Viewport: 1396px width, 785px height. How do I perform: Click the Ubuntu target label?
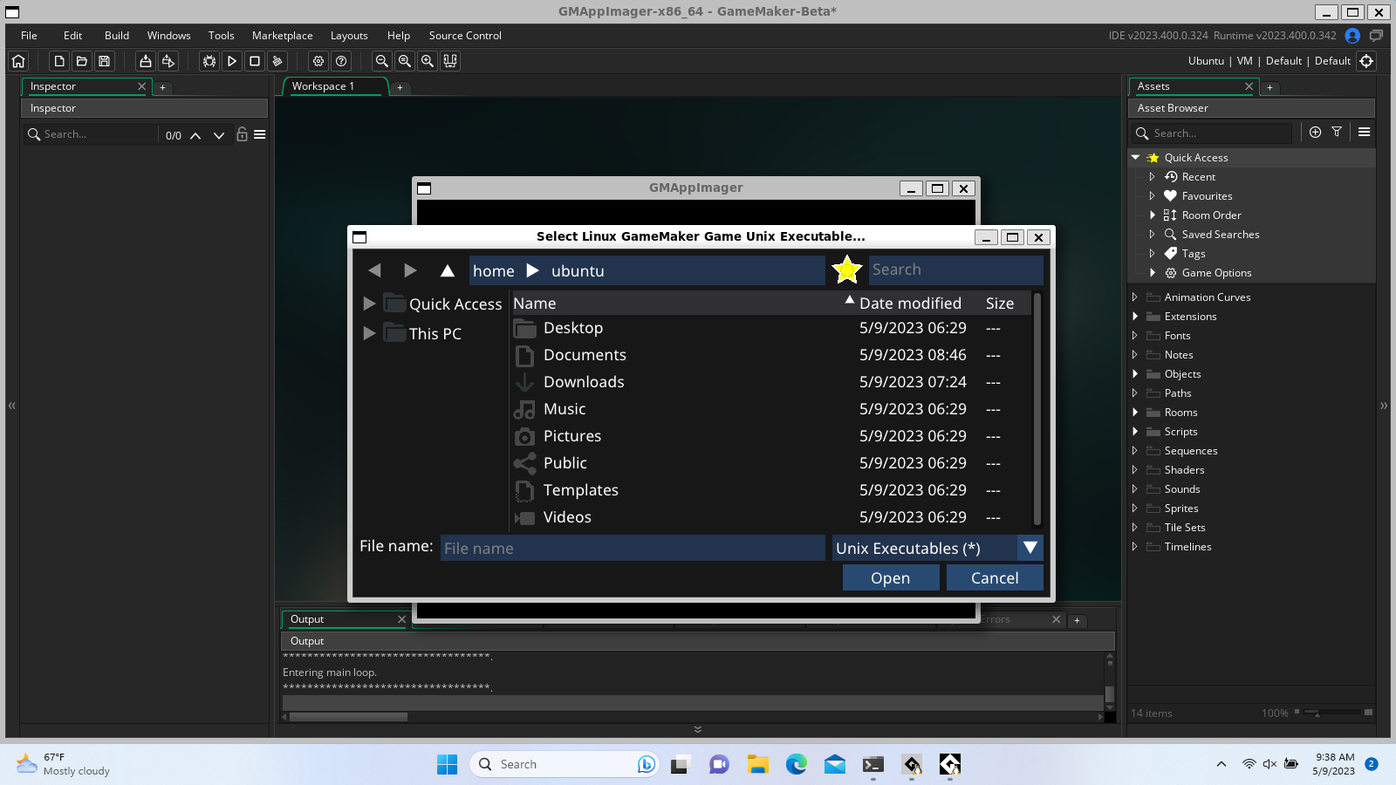(x=1206, y=61)
